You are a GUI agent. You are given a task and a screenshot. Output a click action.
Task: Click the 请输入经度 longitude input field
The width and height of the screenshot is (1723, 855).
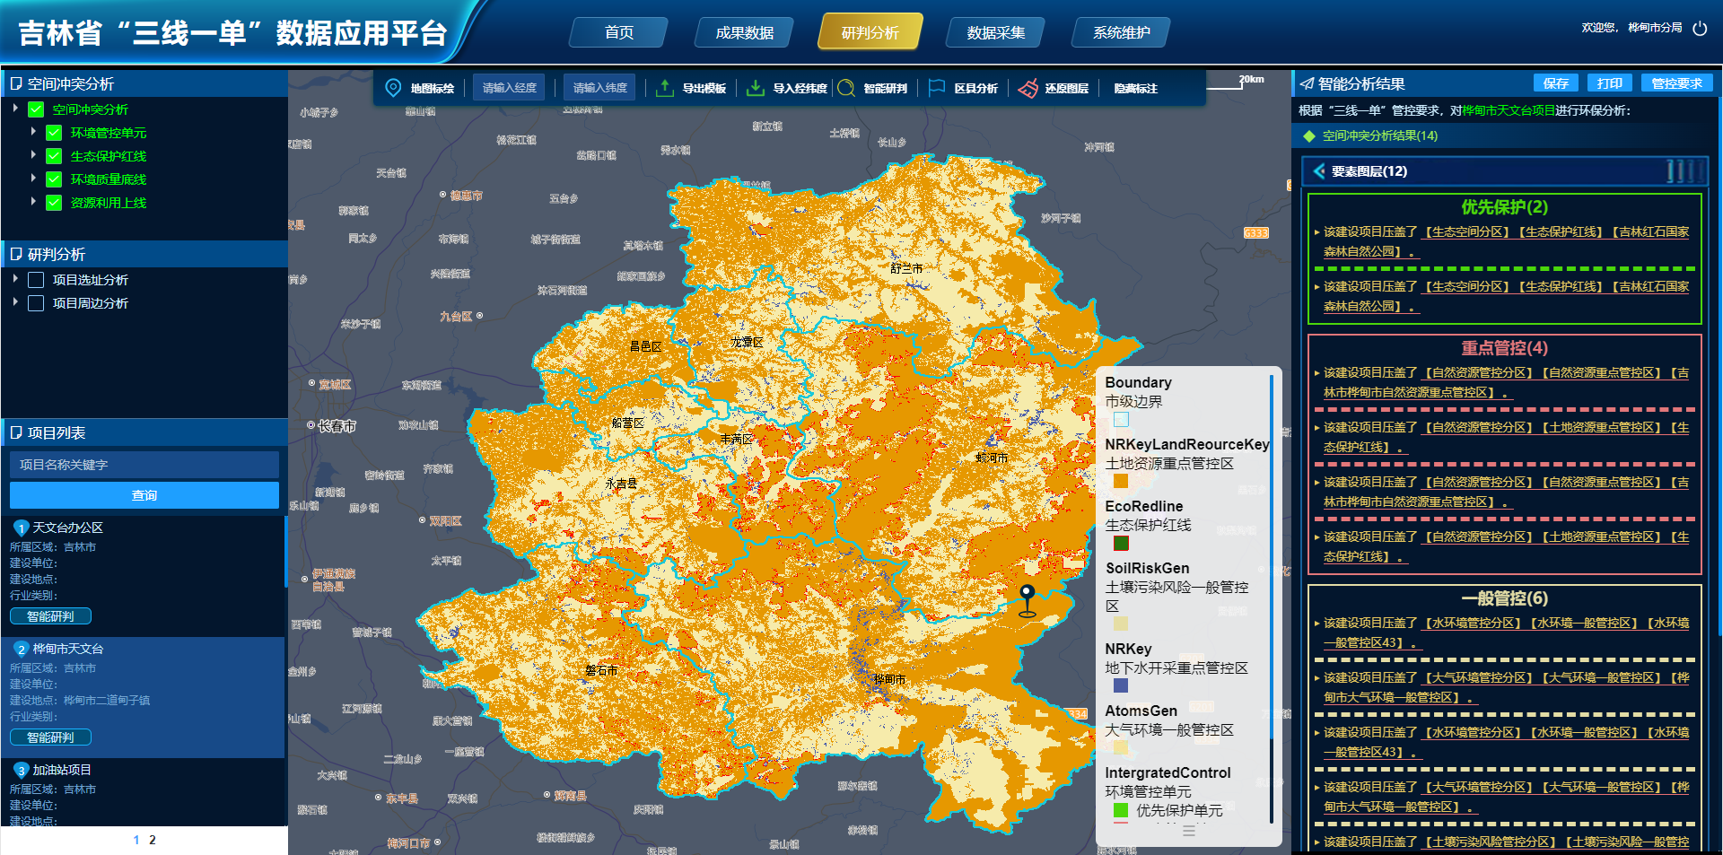509,87
